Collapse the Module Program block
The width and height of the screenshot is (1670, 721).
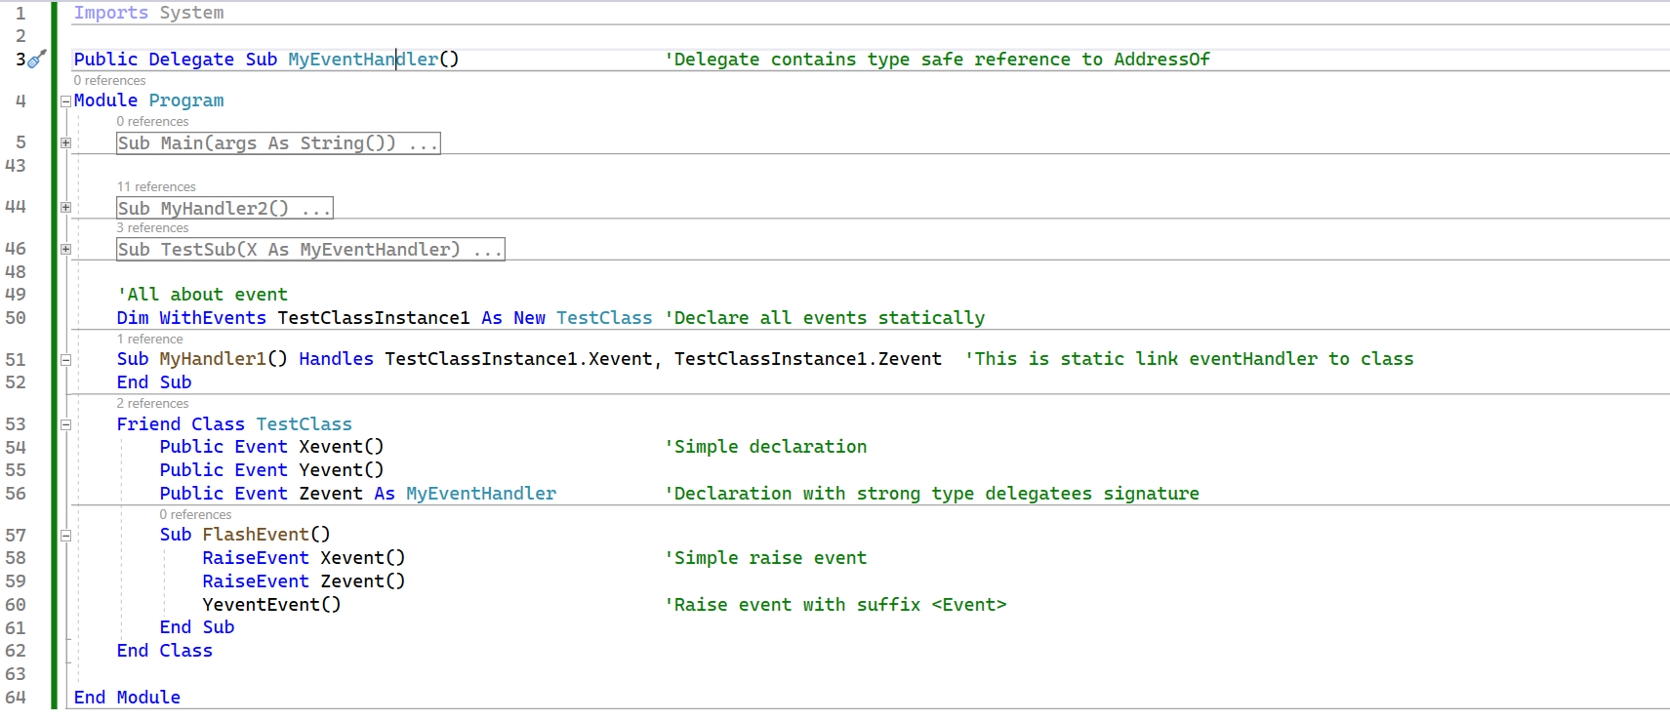coord(65,101)
